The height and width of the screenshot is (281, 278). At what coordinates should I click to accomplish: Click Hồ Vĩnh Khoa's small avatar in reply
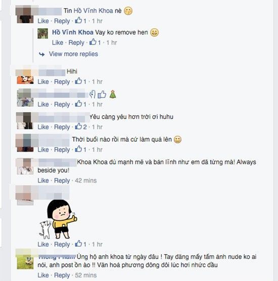coord(42,33)
